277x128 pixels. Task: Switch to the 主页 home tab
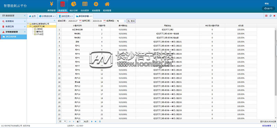tap(32, 16)
